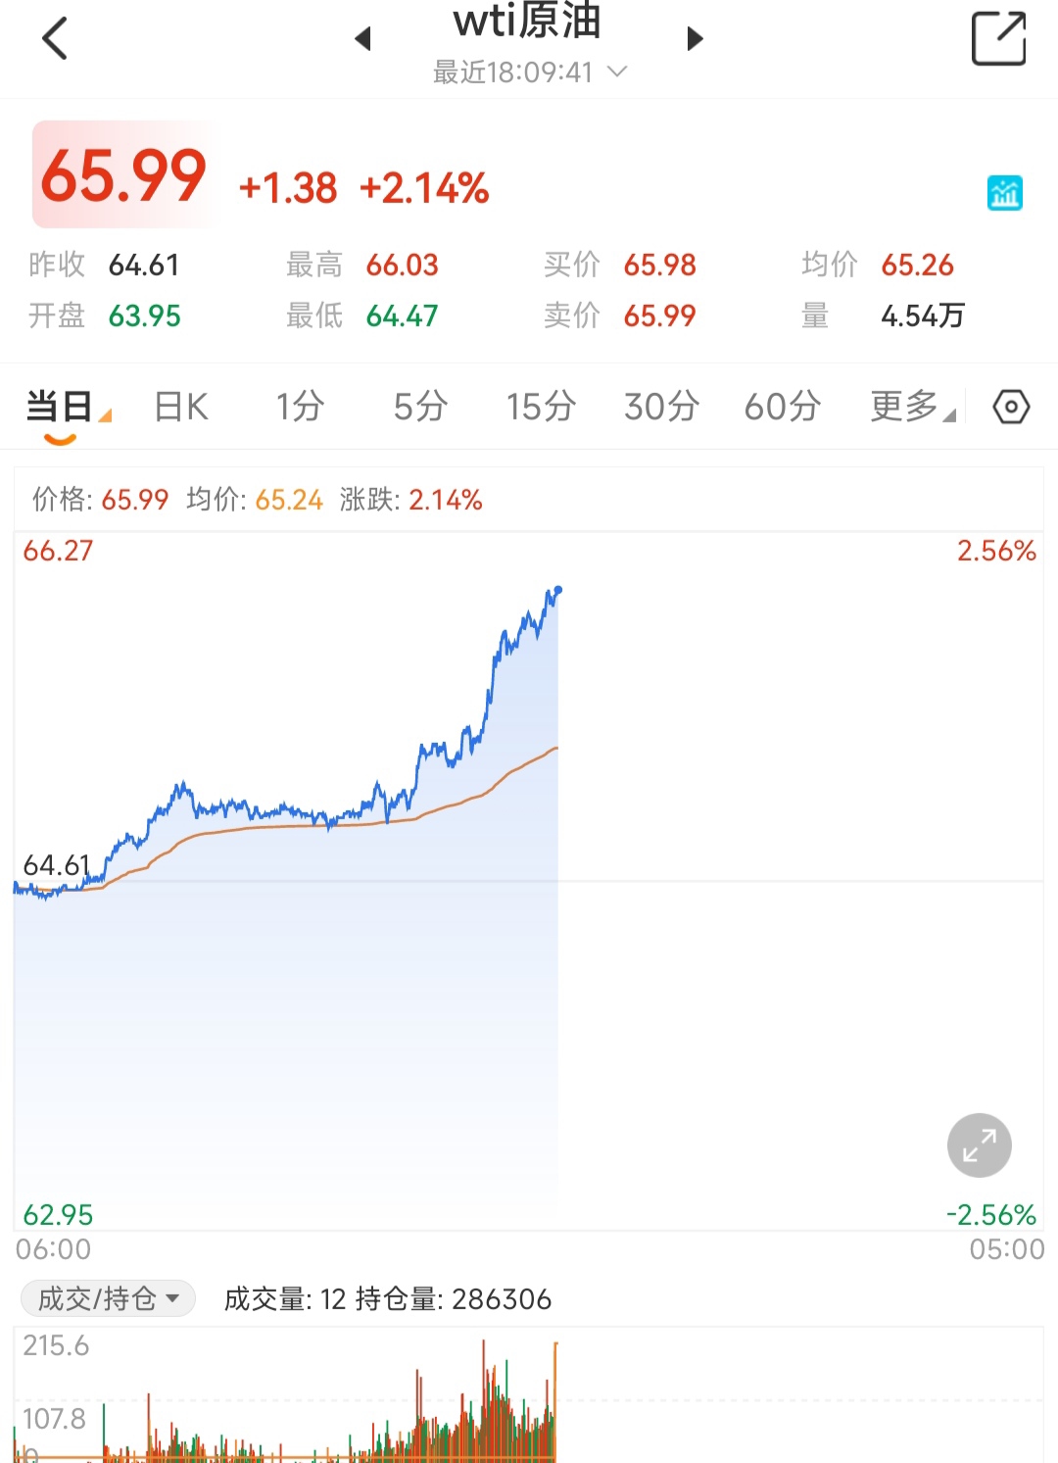The height and width of the screenshot is (1463, 1058).
Task: Tap the back arrow icon
Action: 55,39
